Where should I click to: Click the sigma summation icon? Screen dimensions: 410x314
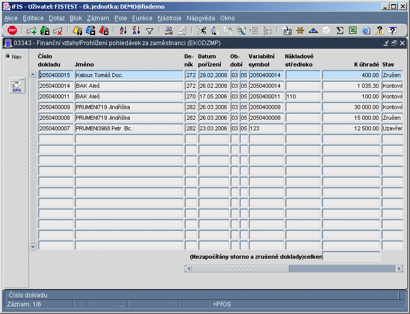point(340,31)
